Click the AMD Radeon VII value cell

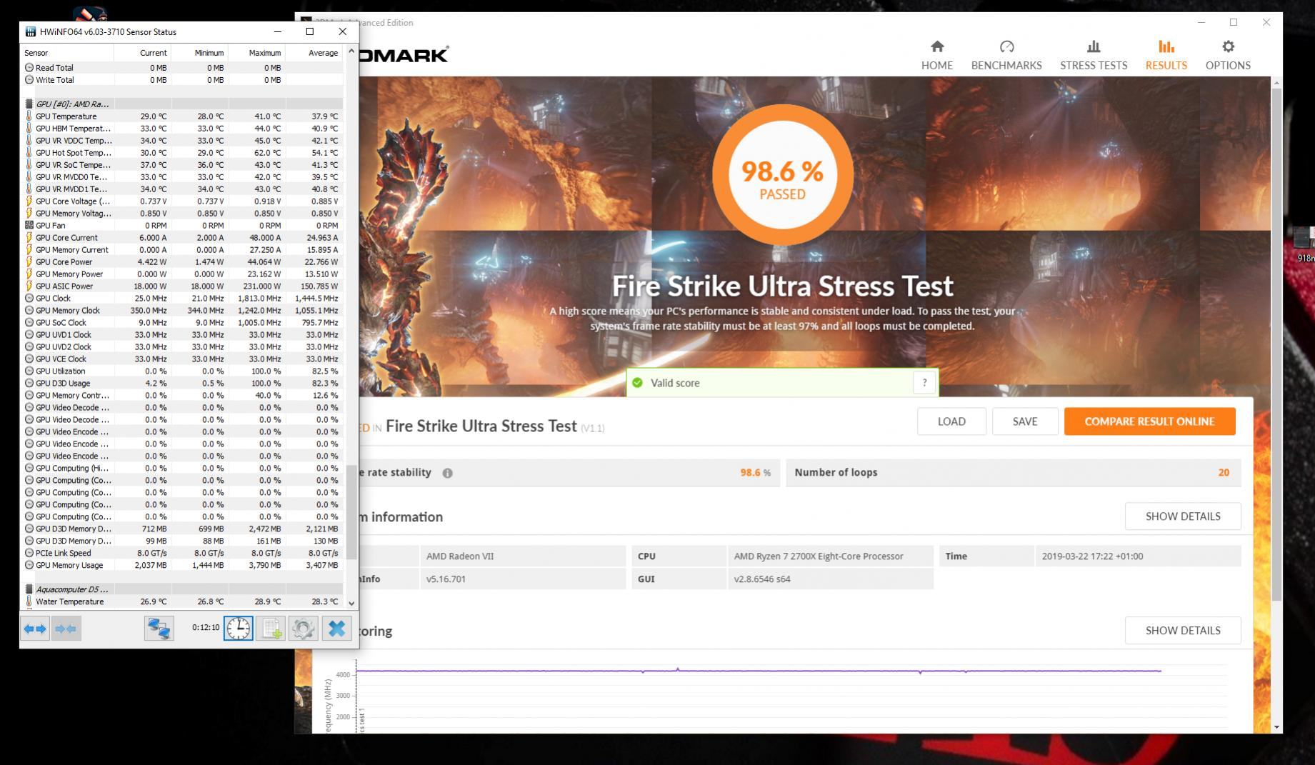[522, 556]
